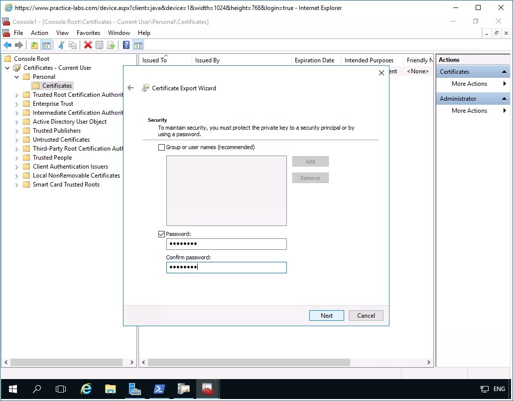Expand the Trusted People node
The image size is (513, 401).
tap(17, 158)
